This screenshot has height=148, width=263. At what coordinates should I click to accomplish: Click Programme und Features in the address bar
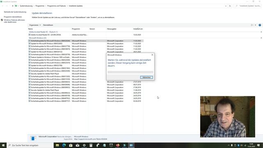point(57,6)
